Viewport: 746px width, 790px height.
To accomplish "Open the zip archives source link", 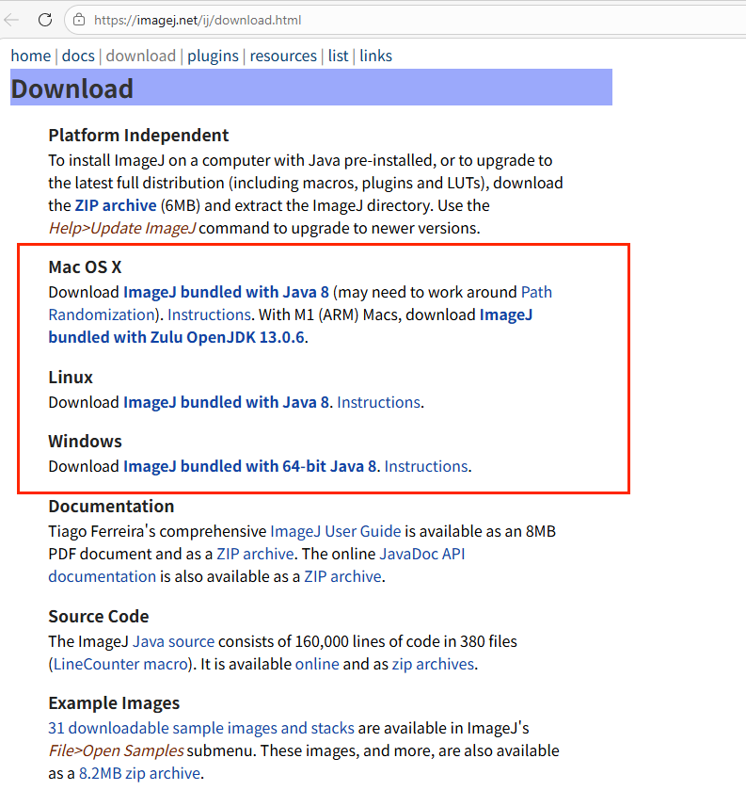I will 433,665.
